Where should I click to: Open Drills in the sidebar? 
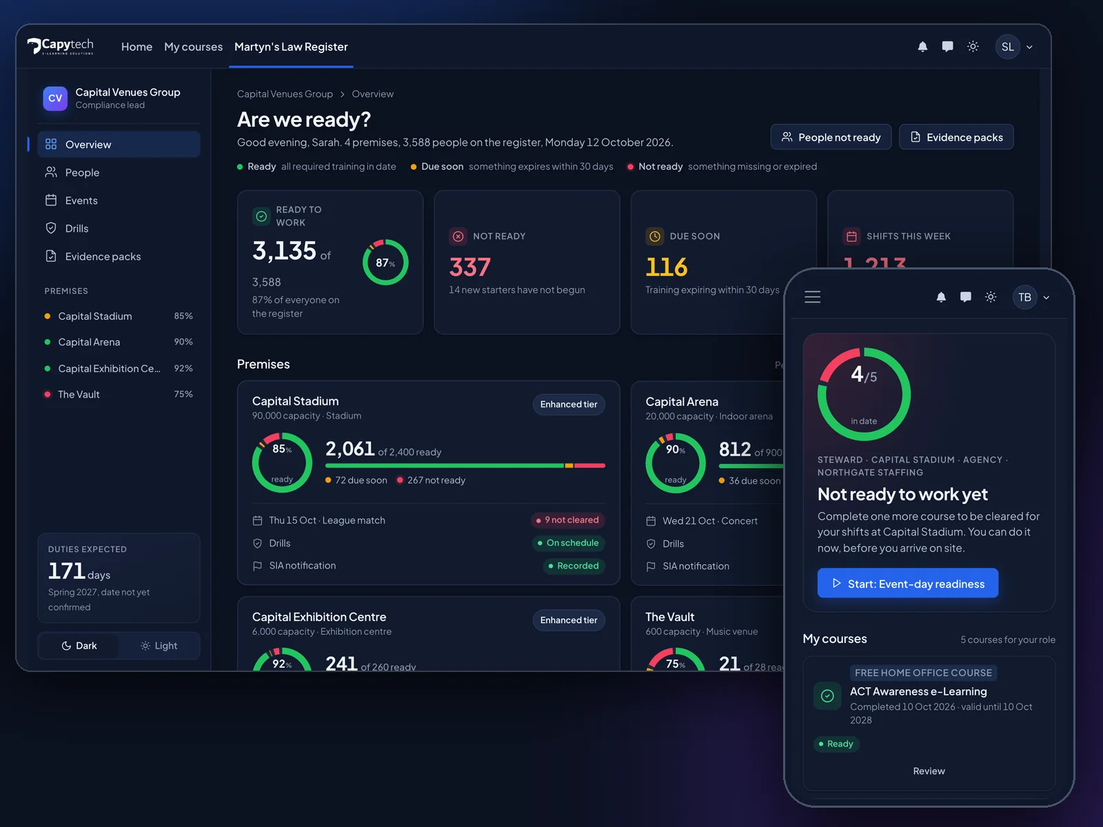(119, 228)
